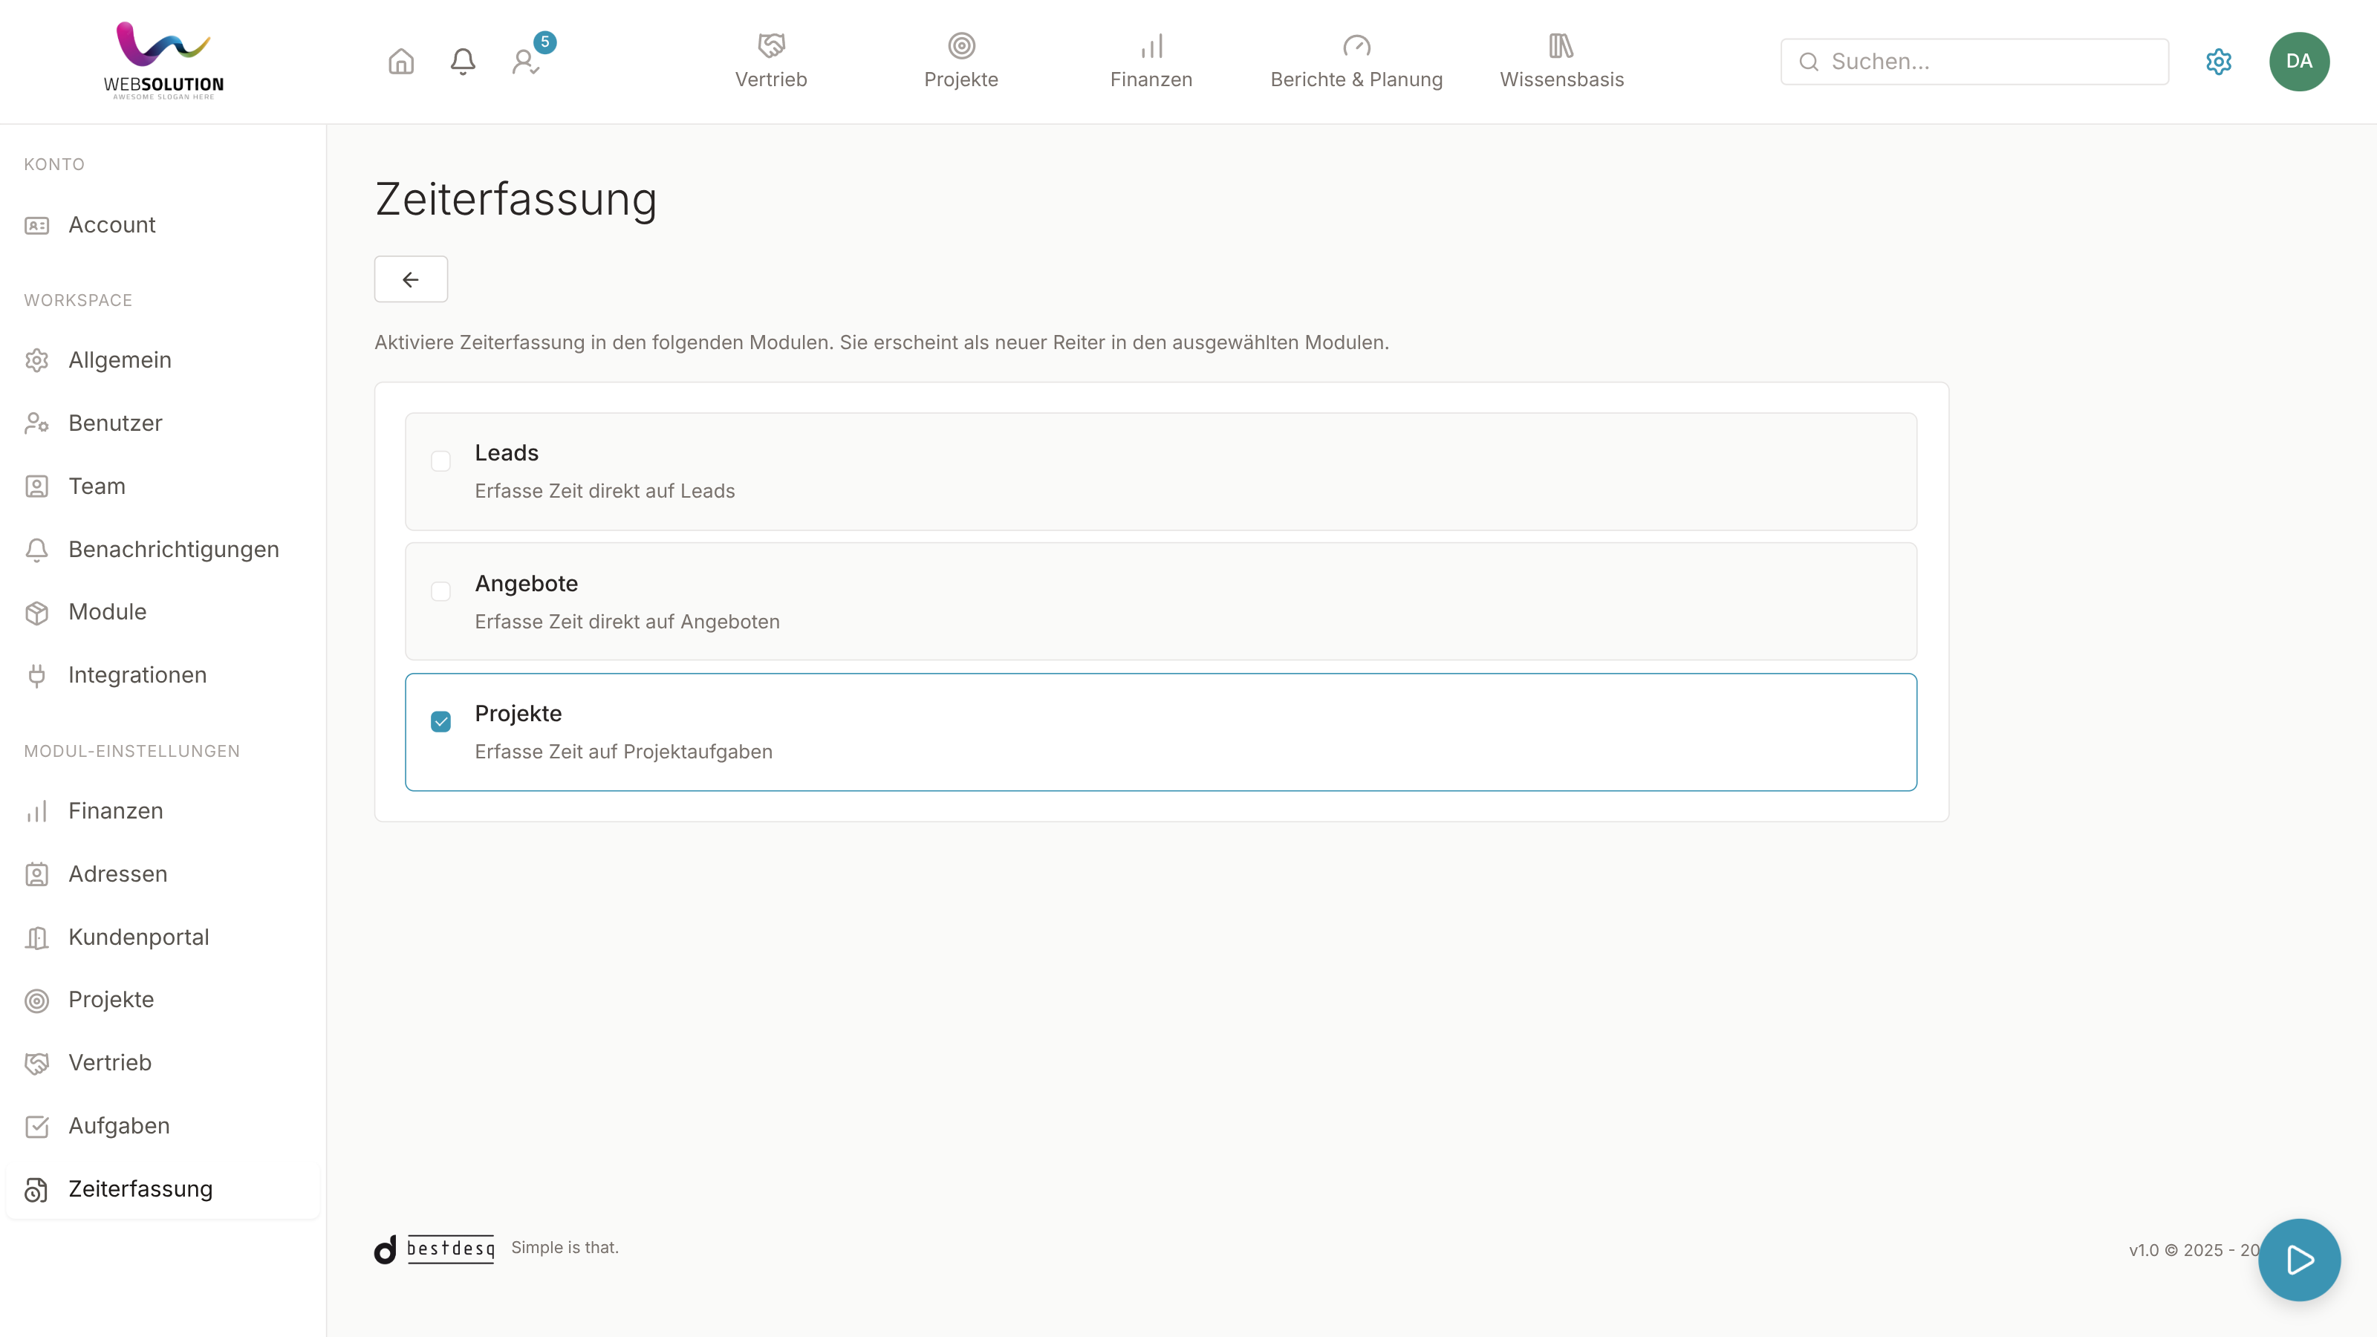Open Projekte in the top navigation
Image resolution: width=2377 pixels, height=1337 pixels.
coord(961,62)
